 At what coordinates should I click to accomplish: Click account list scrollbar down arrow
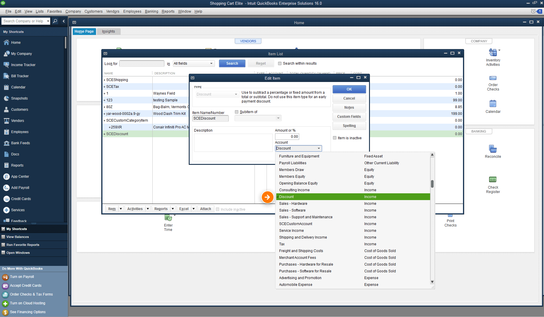click(432, 282)
